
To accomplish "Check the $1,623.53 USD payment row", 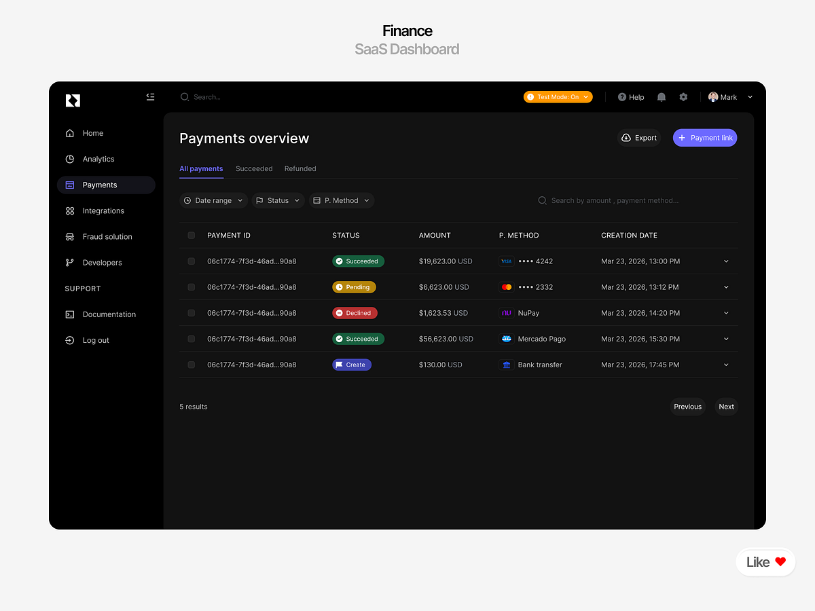I will point(192,313).
